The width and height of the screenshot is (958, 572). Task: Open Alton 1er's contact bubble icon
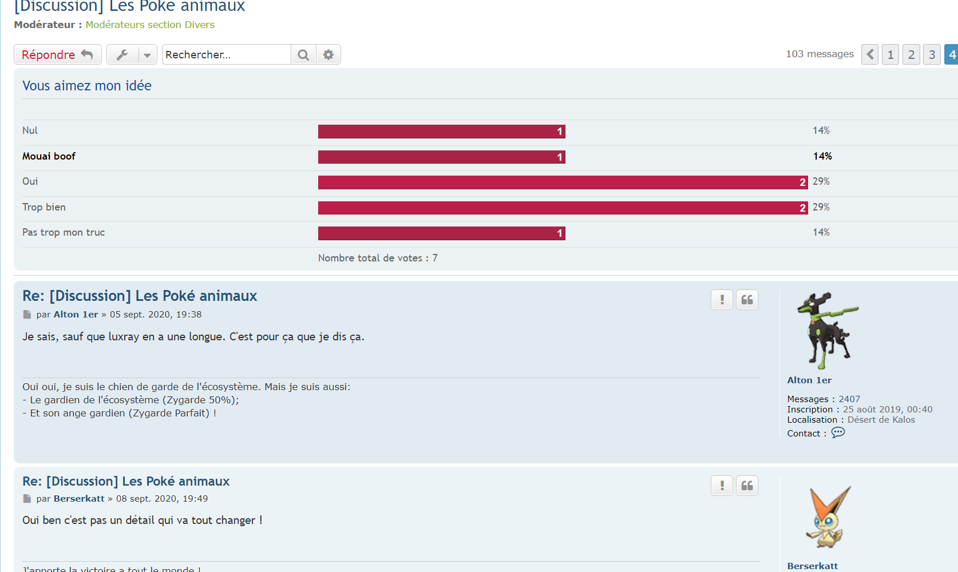tap(838, 433)
